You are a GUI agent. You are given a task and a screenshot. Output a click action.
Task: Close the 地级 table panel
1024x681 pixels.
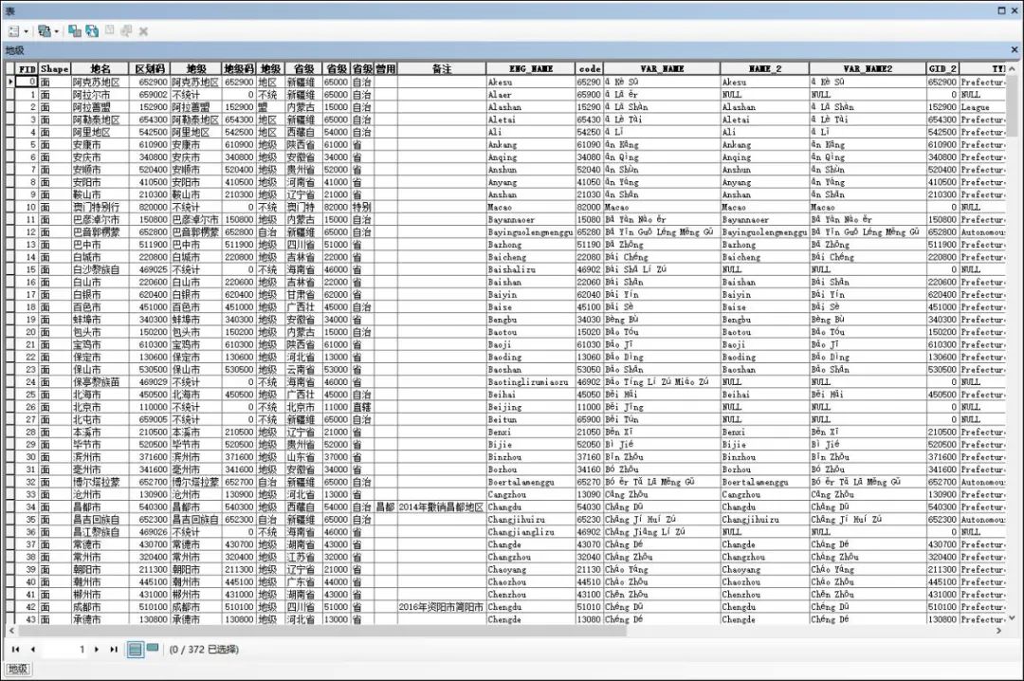click(x=1015, y=49)
